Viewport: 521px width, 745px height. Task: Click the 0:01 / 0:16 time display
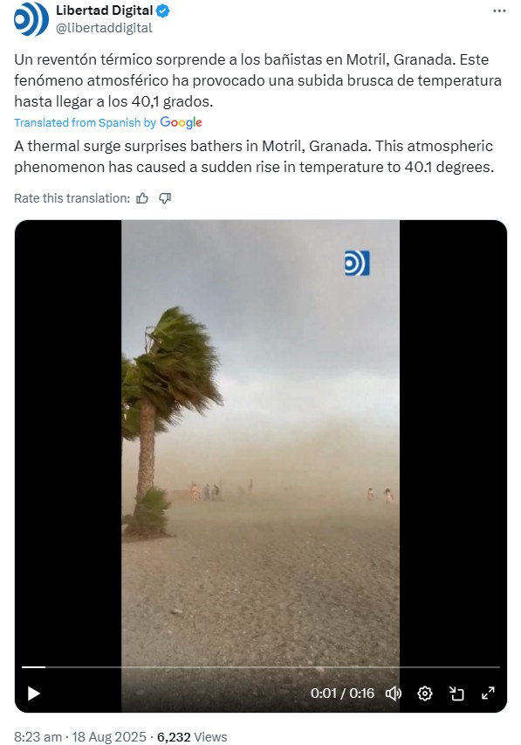point(342,693)
